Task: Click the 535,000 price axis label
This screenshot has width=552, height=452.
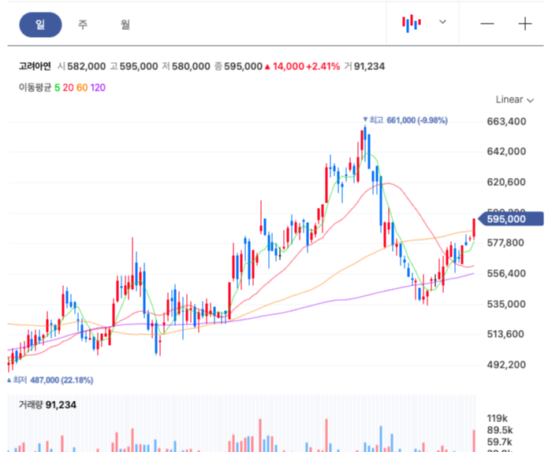Action: pyautogui.click(x=506, y=304)
